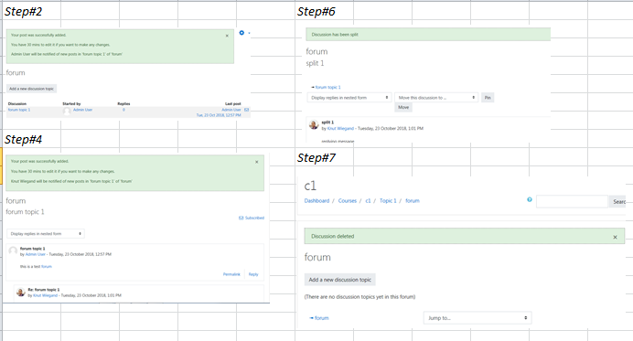This screenshot has width=633, height=341.
Task: Expand 'Move this discussion to' dropdown
Action: coord(436,98)
